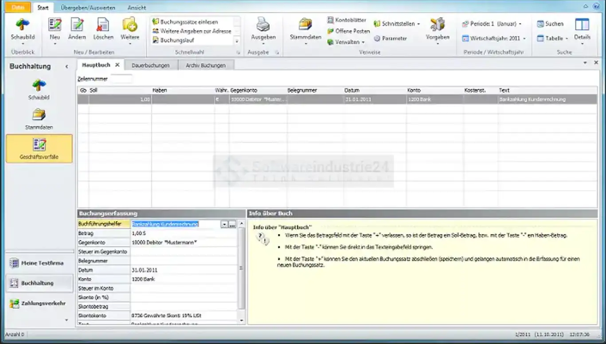Switch to the Dauerbuchungen tab

151,65
